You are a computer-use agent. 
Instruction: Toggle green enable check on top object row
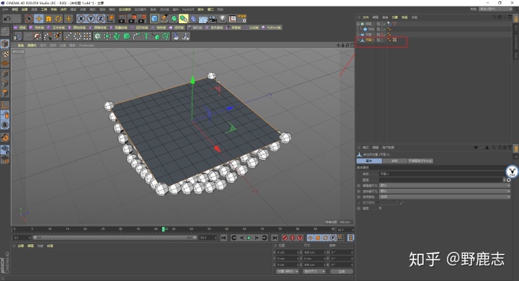[x=384, y=24]
